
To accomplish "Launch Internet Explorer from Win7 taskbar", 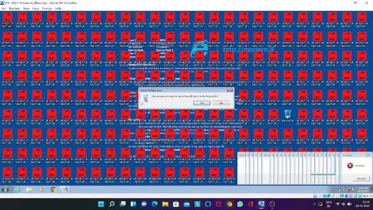I will (17, 190).
